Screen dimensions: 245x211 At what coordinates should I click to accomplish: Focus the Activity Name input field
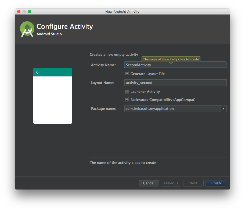click(x=175, y=65)
